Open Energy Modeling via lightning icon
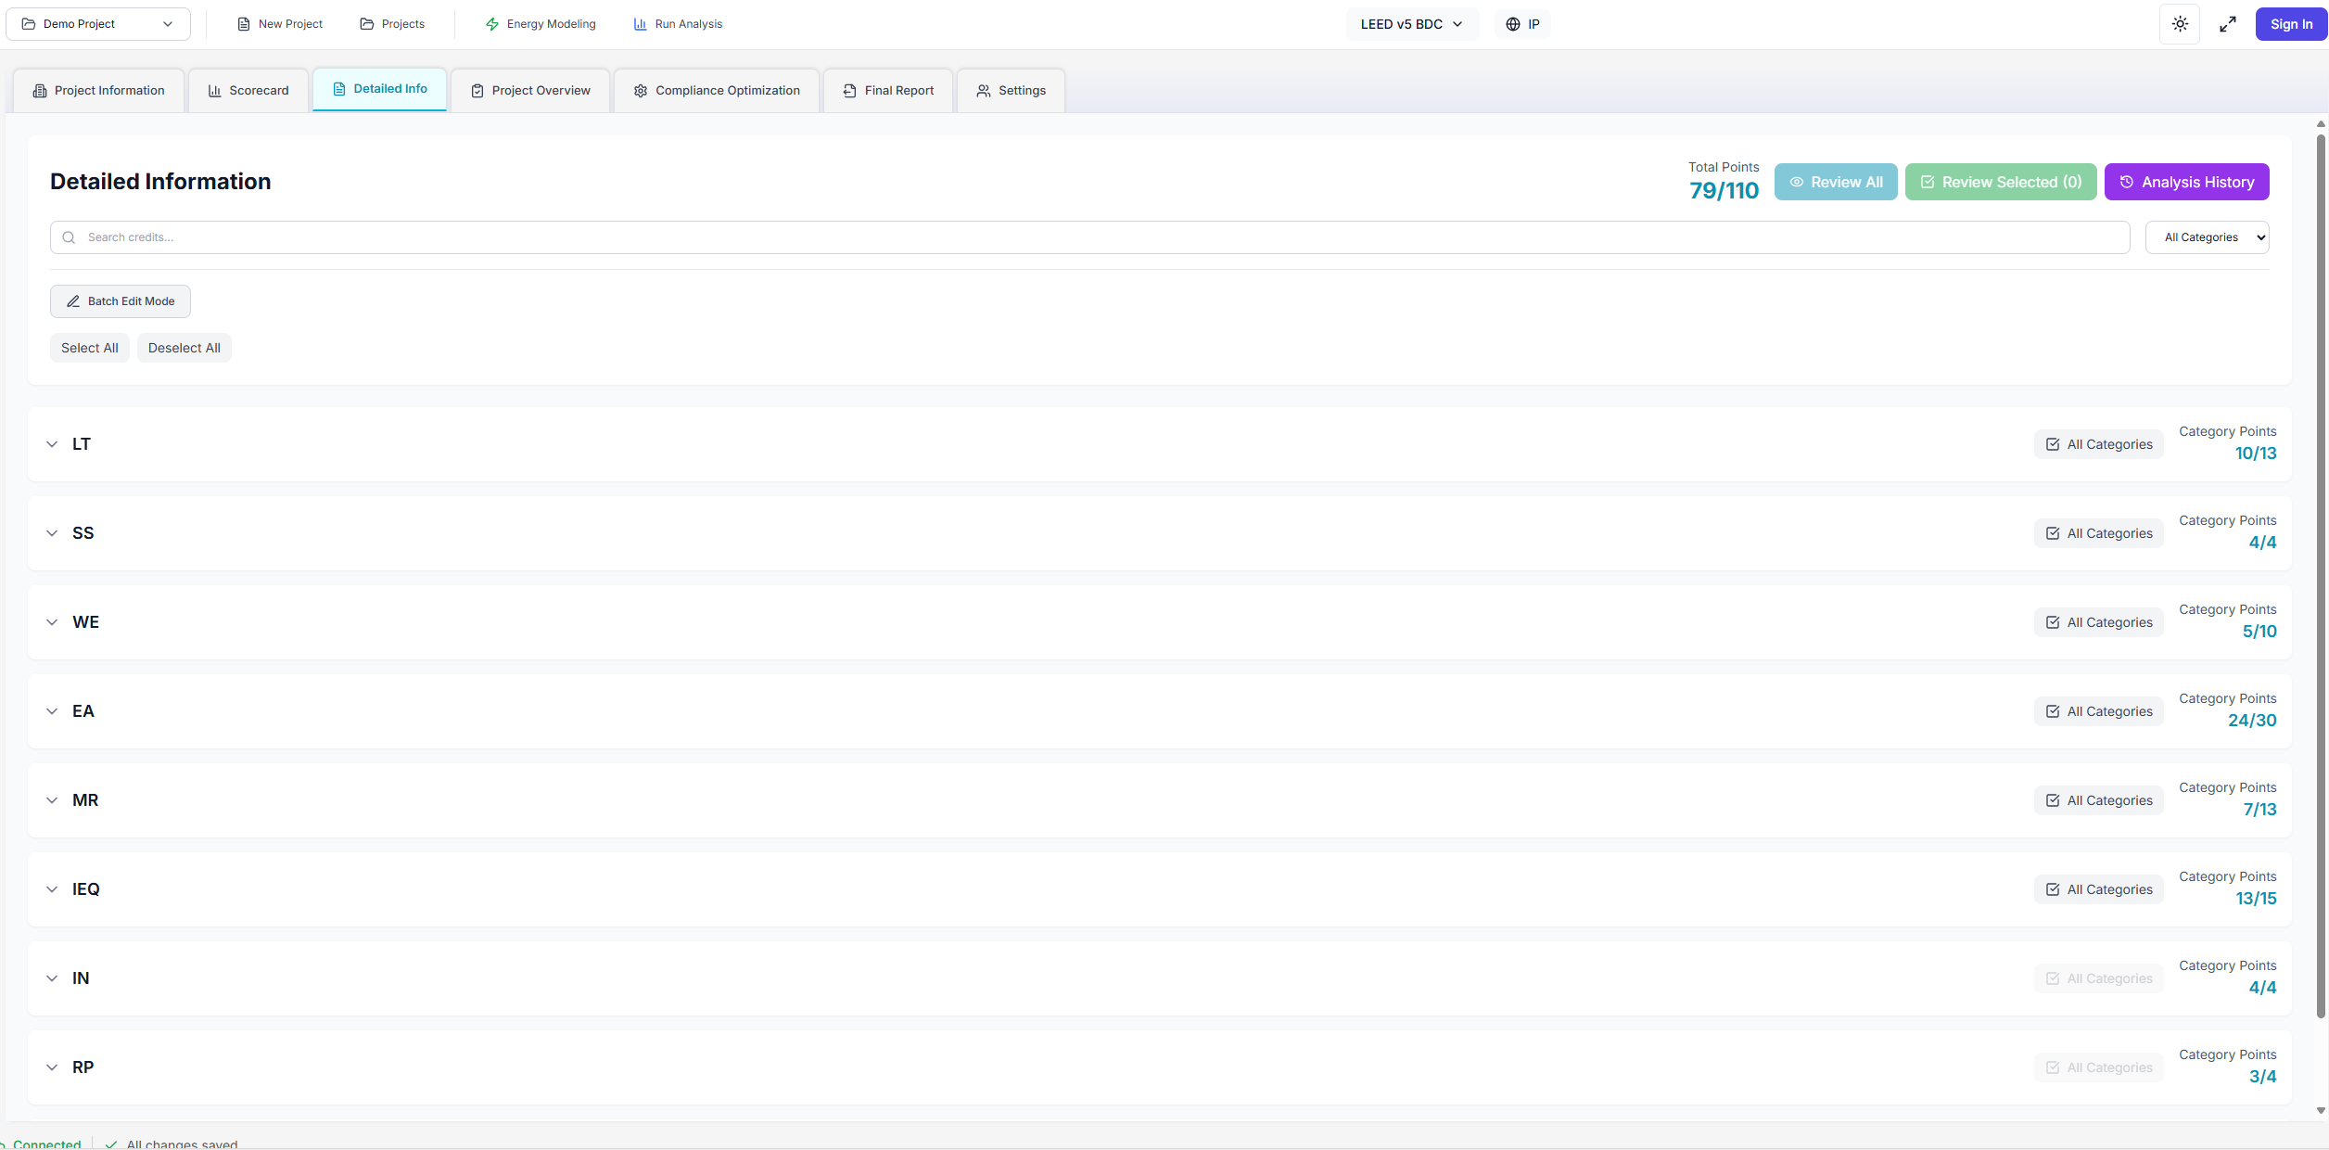2329x1150 pixels. click(492, 24)
